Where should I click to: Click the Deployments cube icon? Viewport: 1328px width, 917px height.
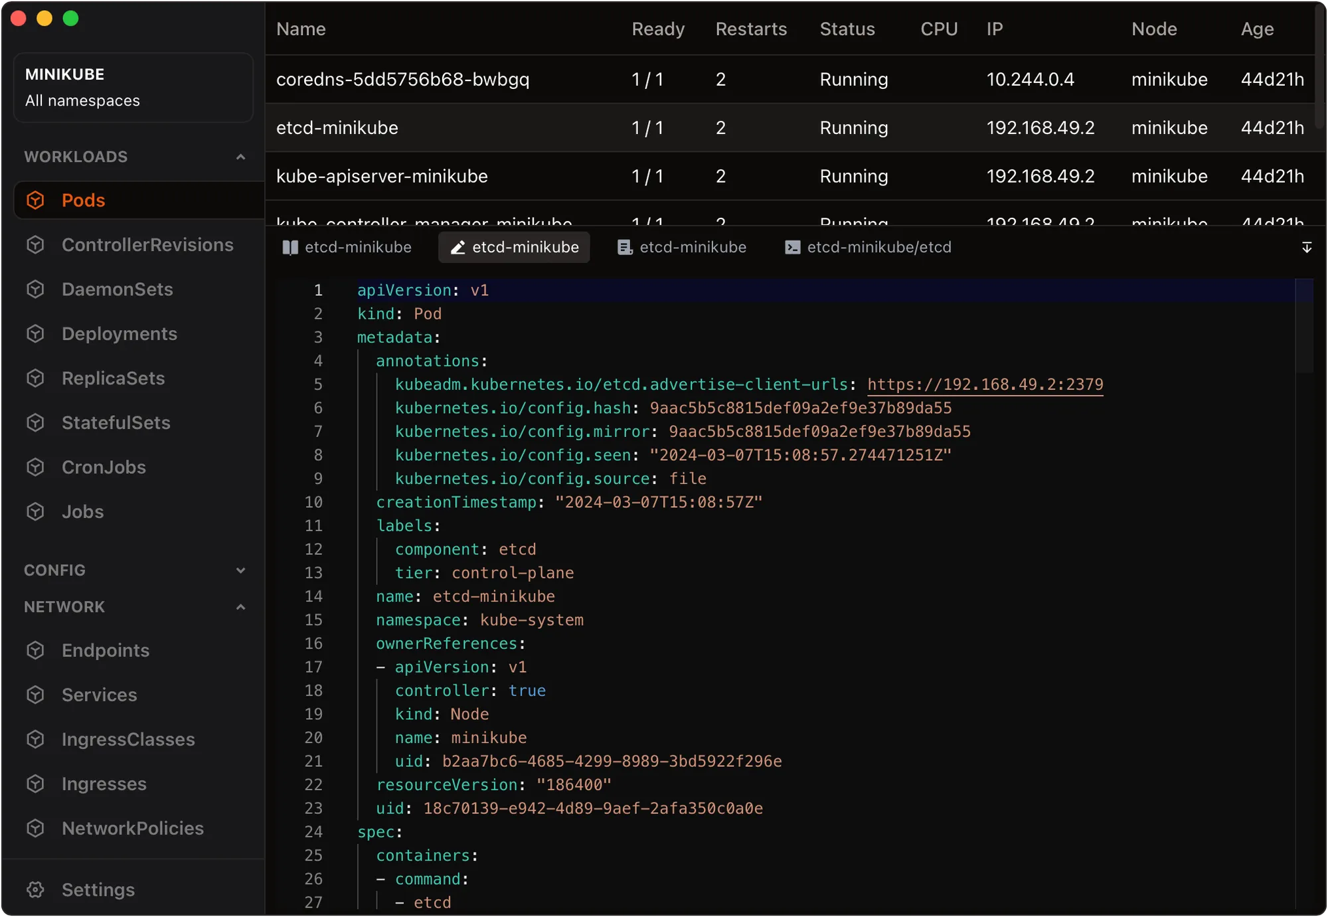(x=36, y=333)
